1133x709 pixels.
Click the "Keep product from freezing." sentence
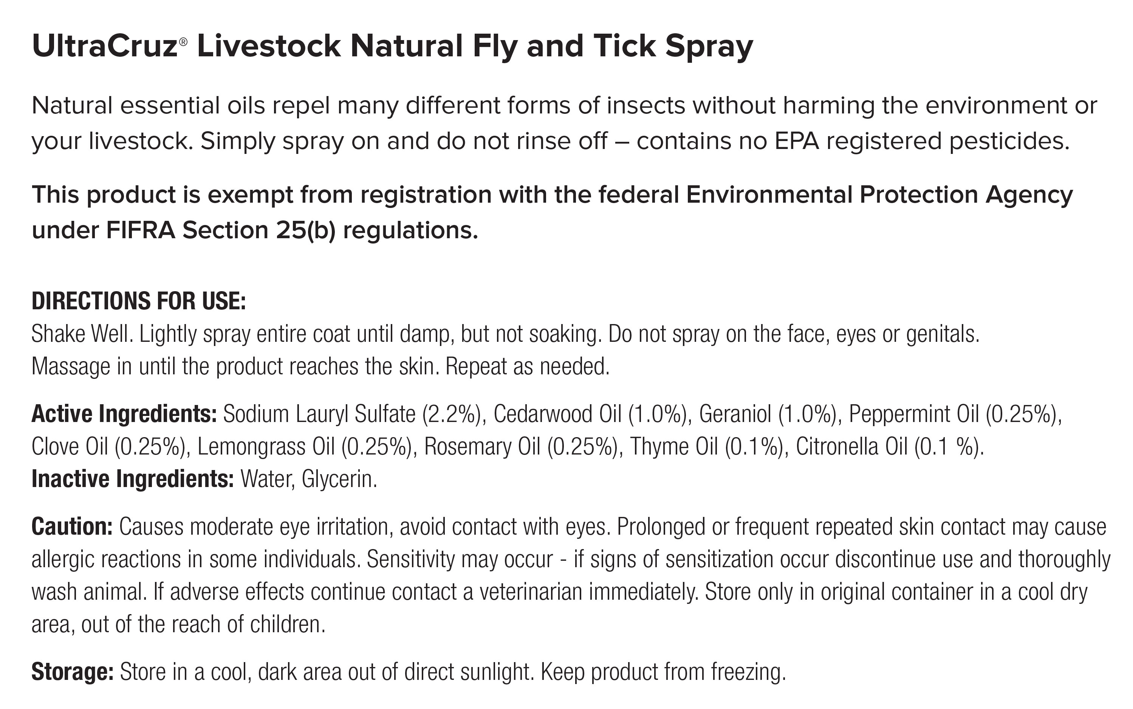click(x=663, y=672)
